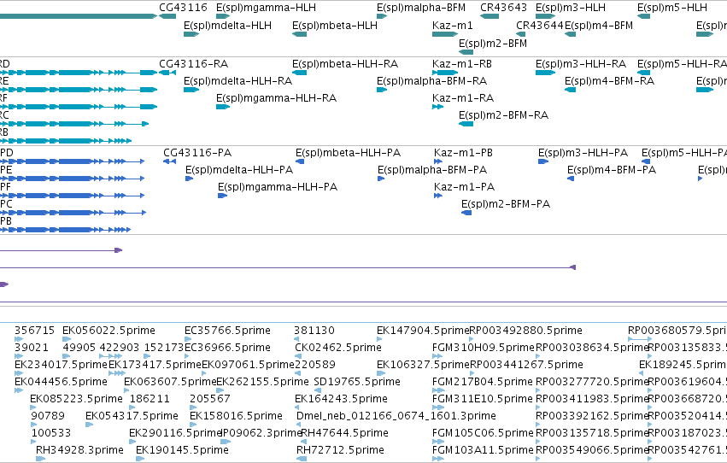
Task: Click EST label EK056022.5prime
Action: [x=109, y=331]
